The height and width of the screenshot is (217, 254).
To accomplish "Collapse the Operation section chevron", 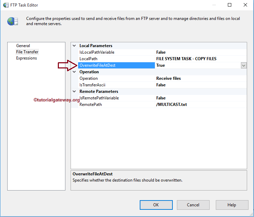I will 74,72.
